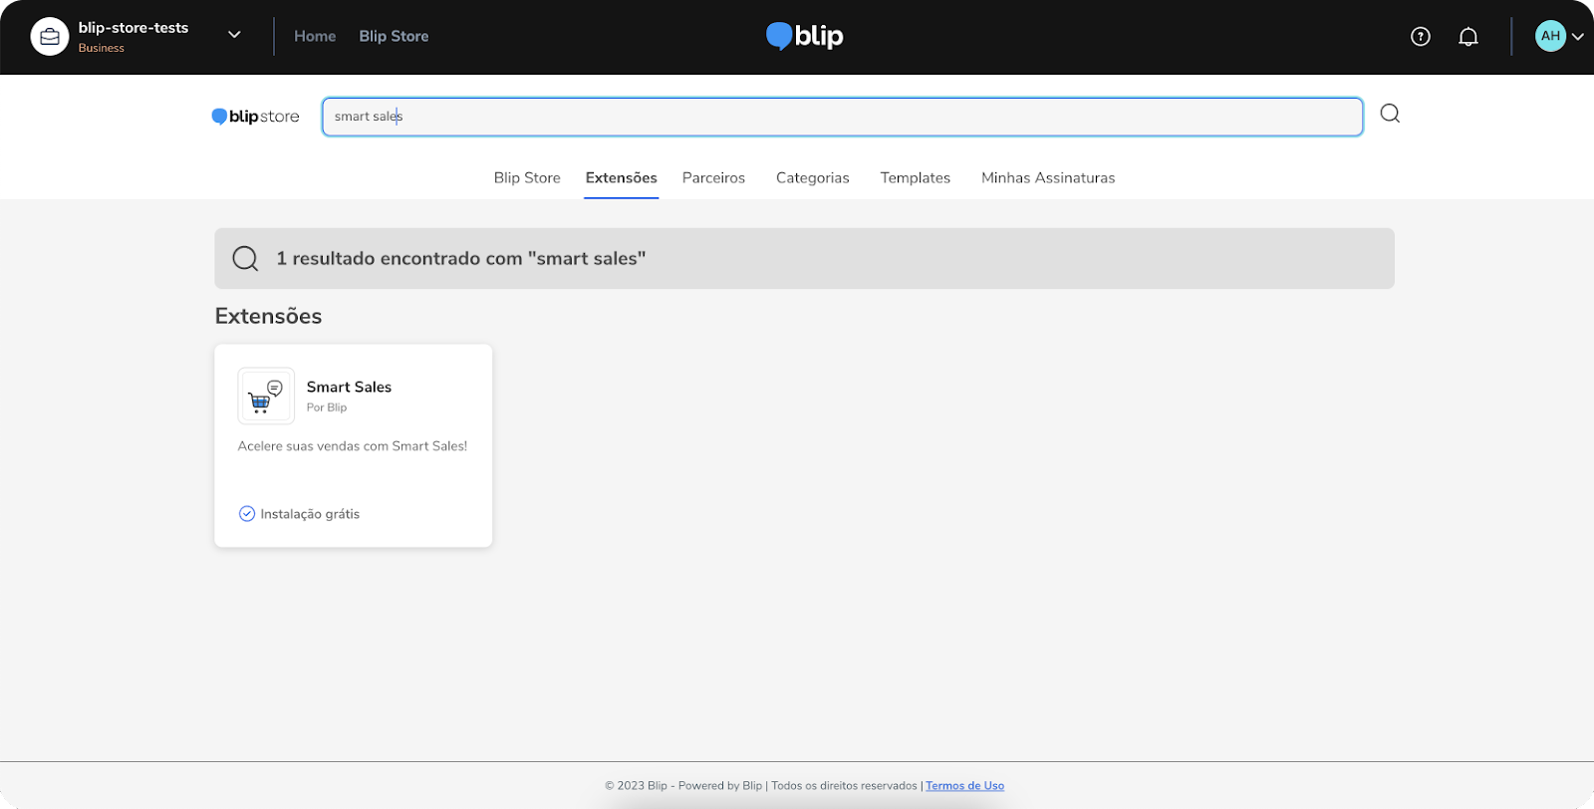Switch to the Parceiros tab
This screenshot has height=809, width=1594.
click(713, 178)
